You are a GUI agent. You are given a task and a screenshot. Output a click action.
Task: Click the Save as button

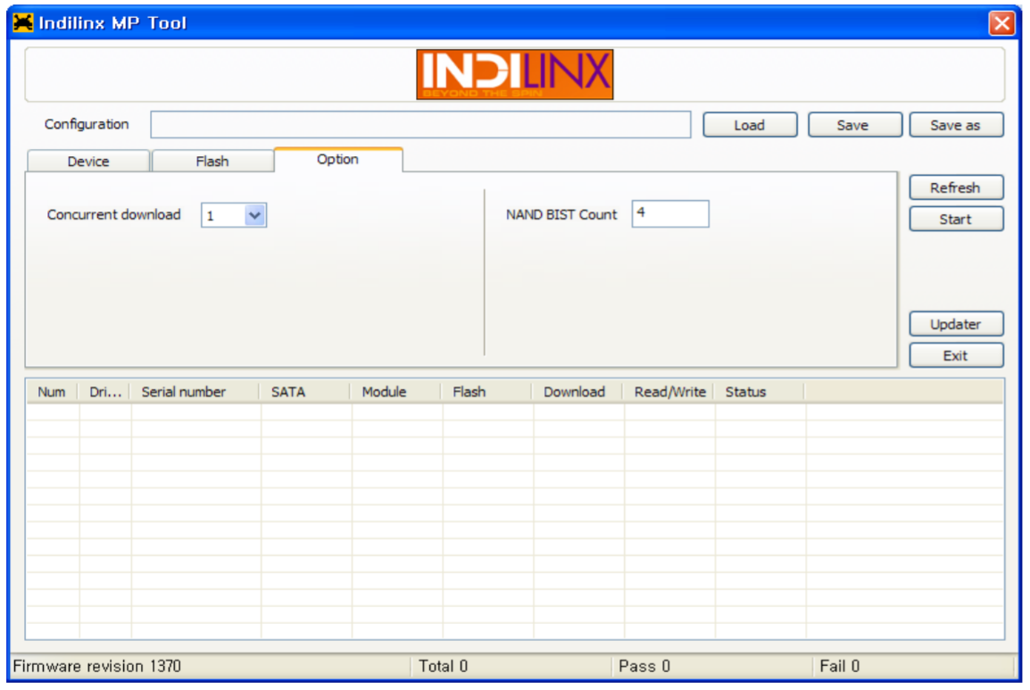coord(956,125)
